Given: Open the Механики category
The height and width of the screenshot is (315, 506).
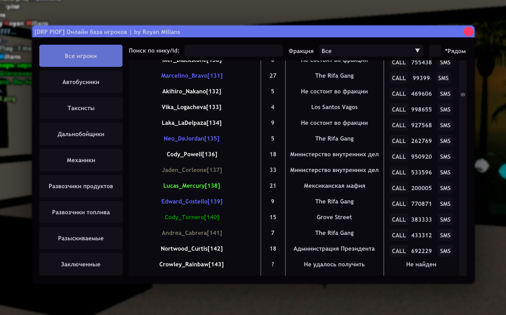Looking at the screenshot, I should (81, 160).
